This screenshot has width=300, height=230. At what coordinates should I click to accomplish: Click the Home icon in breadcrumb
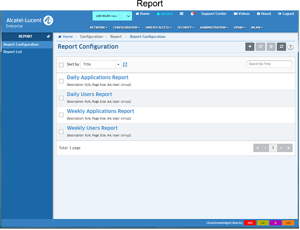point(60,37)
